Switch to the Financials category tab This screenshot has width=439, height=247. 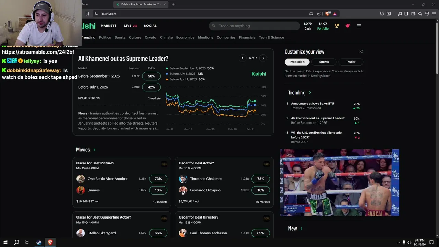247,37
